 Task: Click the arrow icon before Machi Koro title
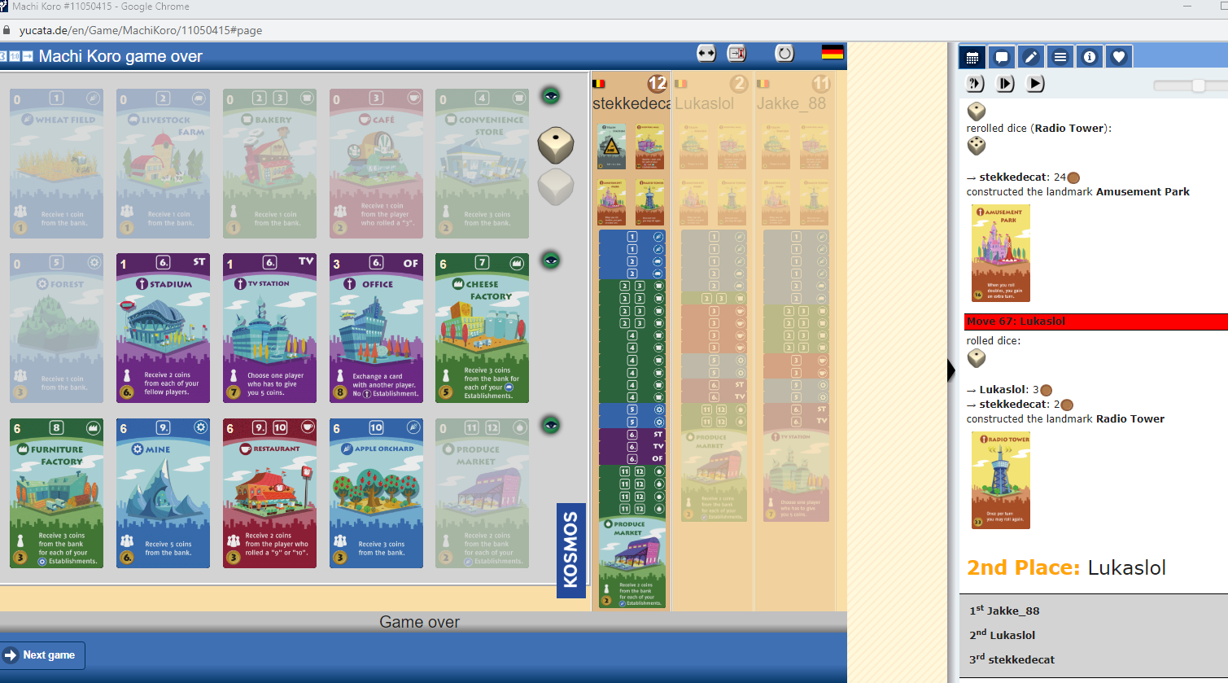[28, 56]
